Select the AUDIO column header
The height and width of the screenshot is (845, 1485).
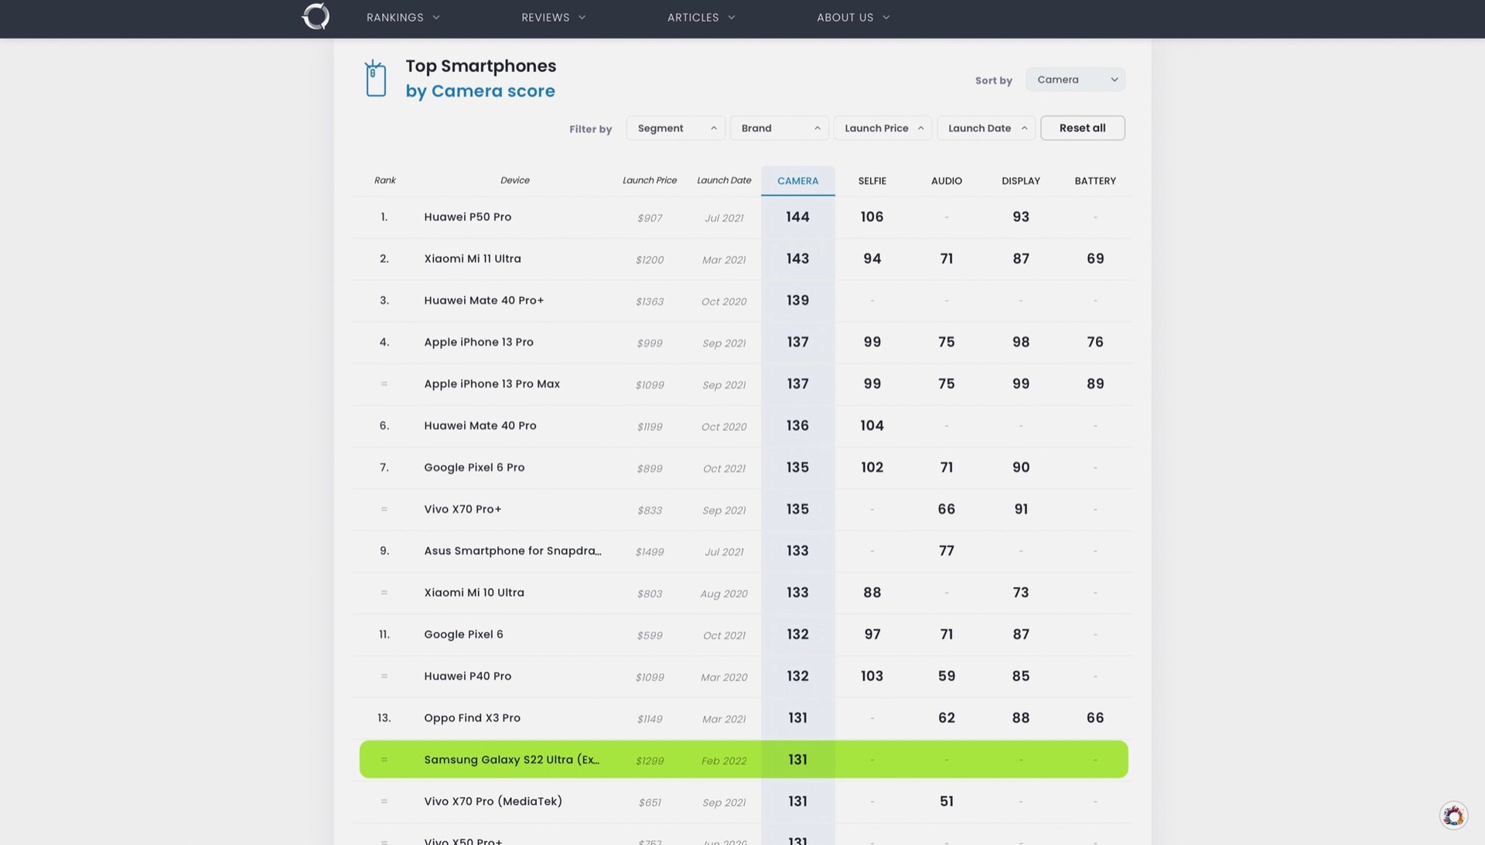click(946, 181)
